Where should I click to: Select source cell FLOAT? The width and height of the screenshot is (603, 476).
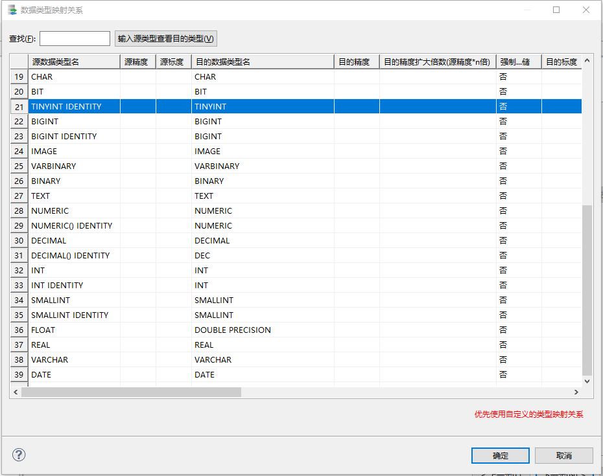click(74, 330)
